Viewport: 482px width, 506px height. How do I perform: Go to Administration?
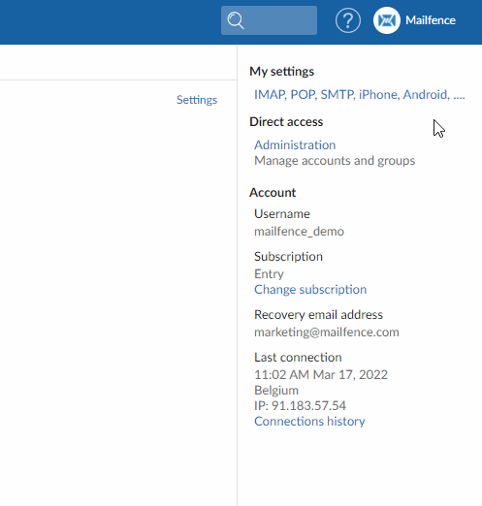click(x=295, y=144)
